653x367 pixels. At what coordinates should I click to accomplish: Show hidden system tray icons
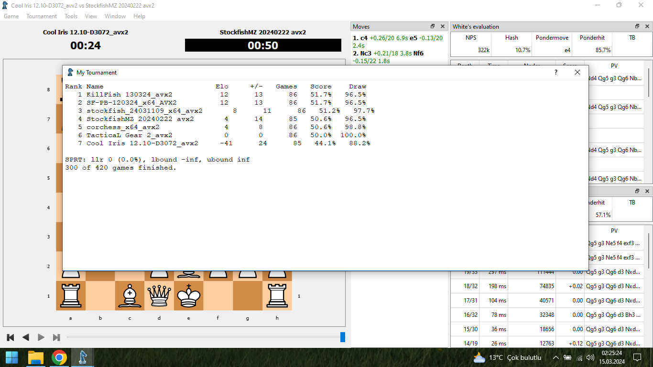pos(556,357)
